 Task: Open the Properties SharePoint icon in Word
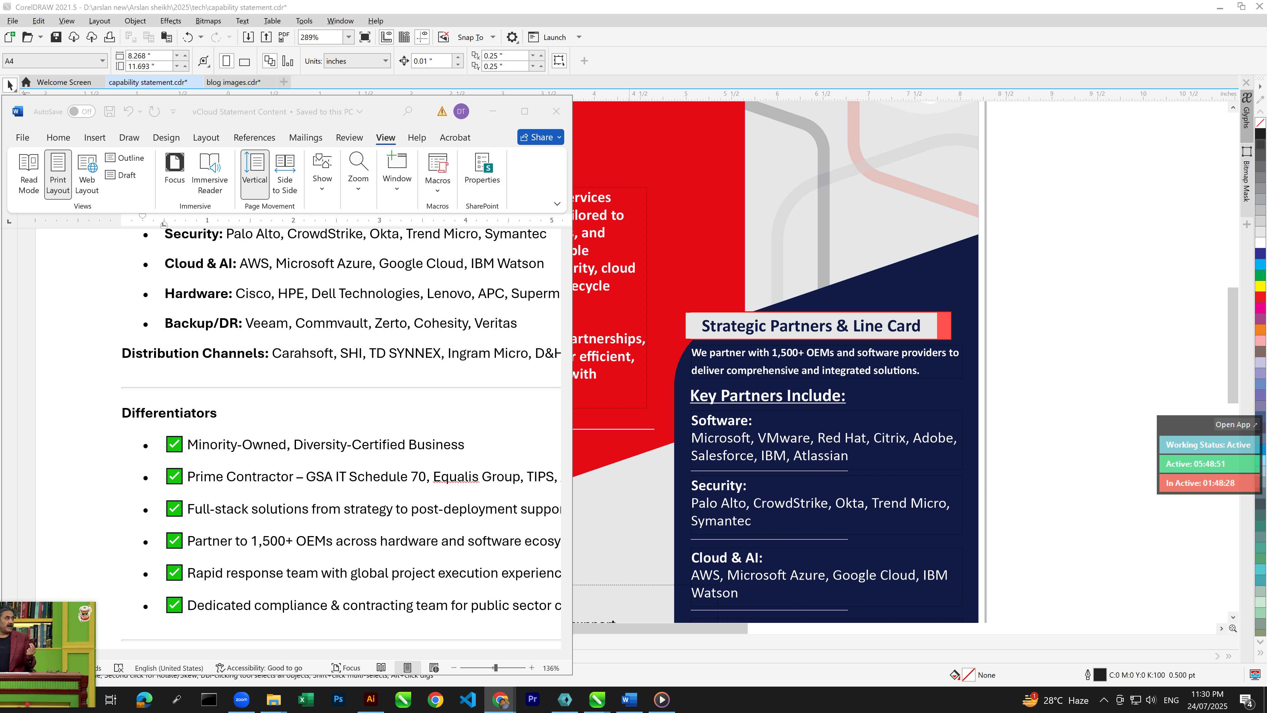click(x=482, y=169)
